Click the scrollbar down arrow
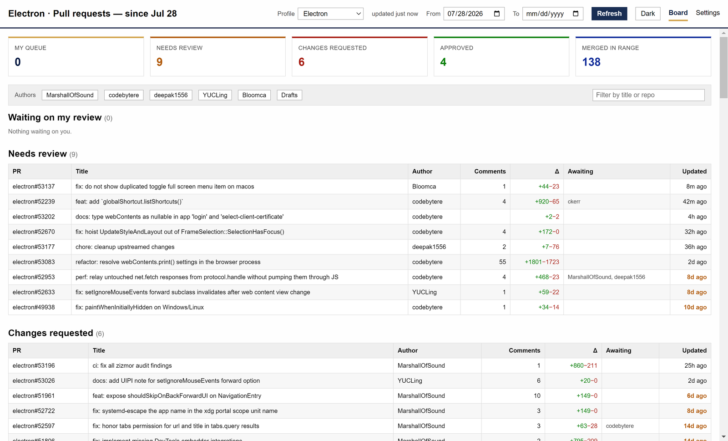The height and width of the screenshot is (441, 728). click(723, 437)
